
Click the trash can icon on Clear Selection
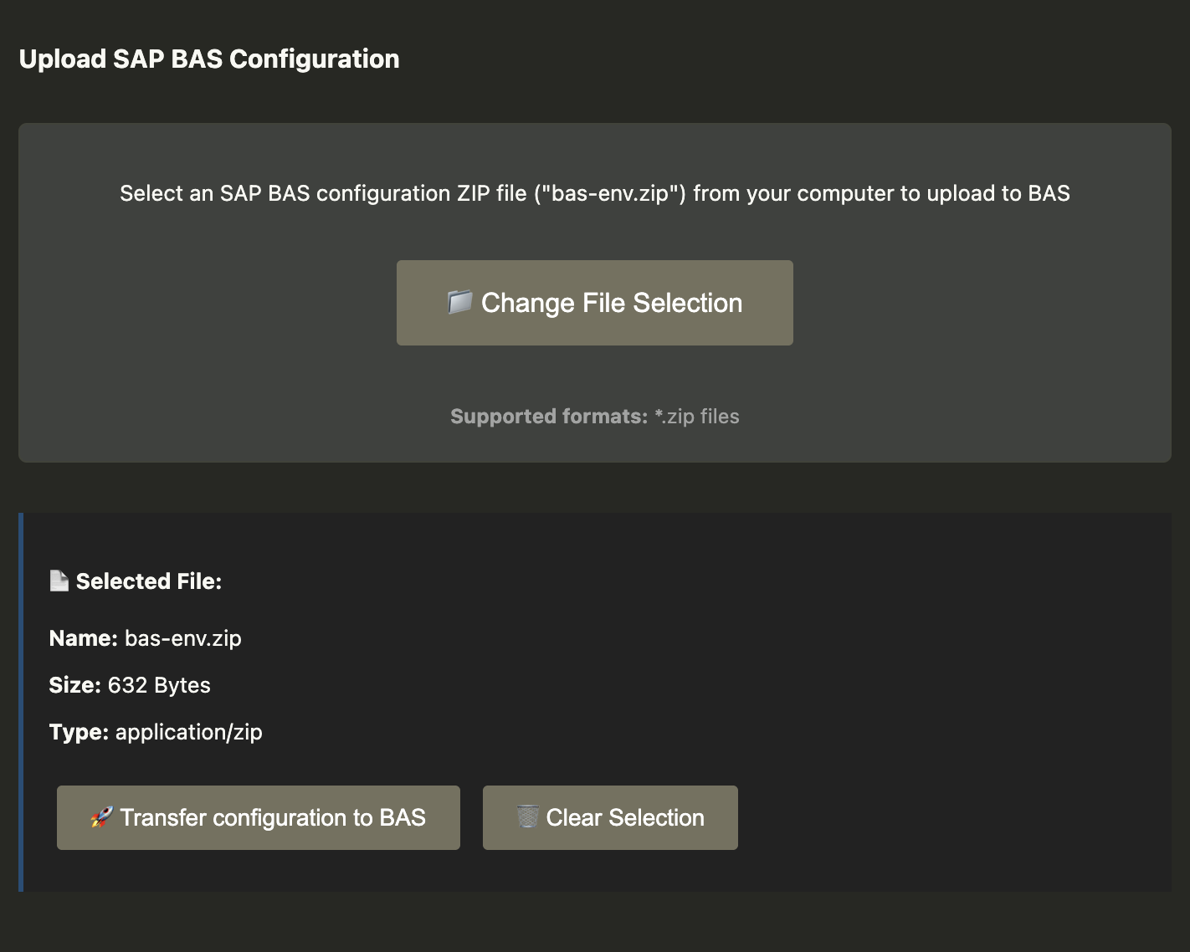click(527, 817)
